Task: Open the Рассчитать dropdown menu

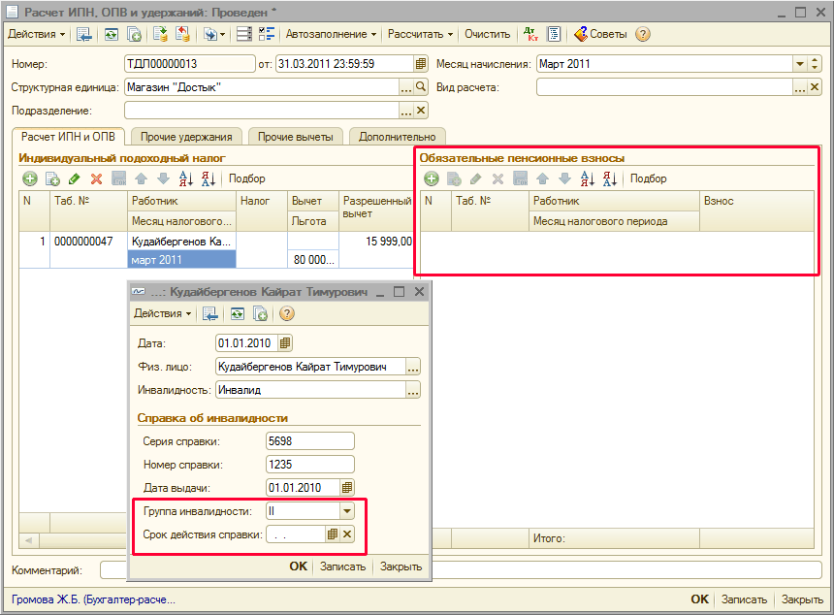Action: pyautogui.click(x=420, y=34)
